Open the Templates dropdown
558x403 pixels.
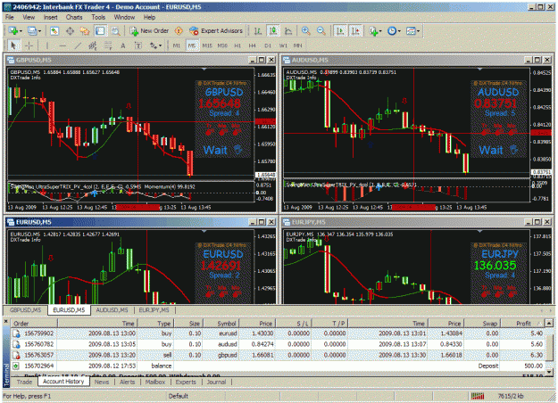412,31
